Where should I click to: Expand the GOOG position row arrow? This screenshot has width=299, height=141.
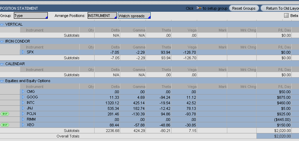23,97
